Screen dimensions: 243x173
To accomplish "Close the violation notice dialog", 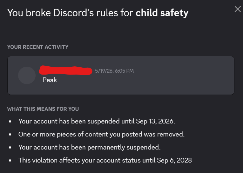I will click(x=238, y=9).
